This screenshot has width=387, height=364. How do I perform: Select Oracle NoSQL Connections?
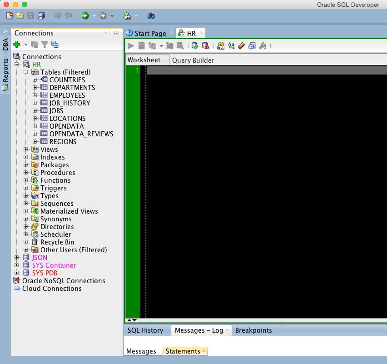click(x=64, y=281)
